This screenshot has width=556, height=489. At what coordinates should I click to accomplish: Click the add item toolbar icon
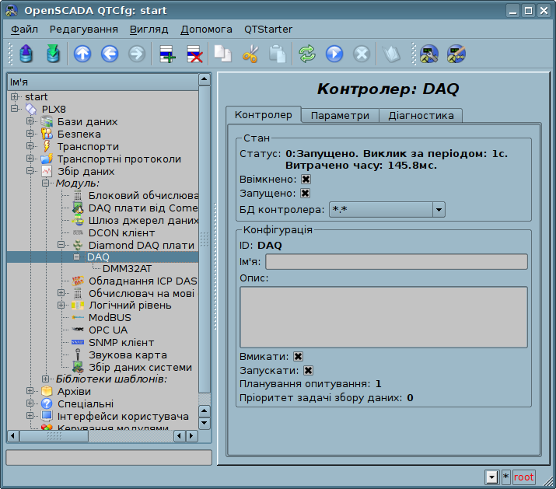click(167, 54)
